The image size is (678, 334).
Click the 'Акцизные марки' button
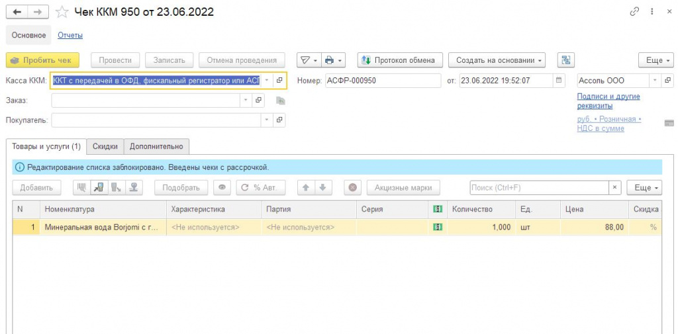(x=403, y=188)
